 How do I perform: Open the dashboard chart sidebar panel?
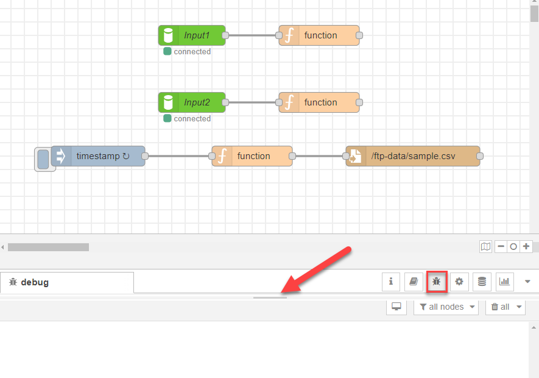(504, 282)
